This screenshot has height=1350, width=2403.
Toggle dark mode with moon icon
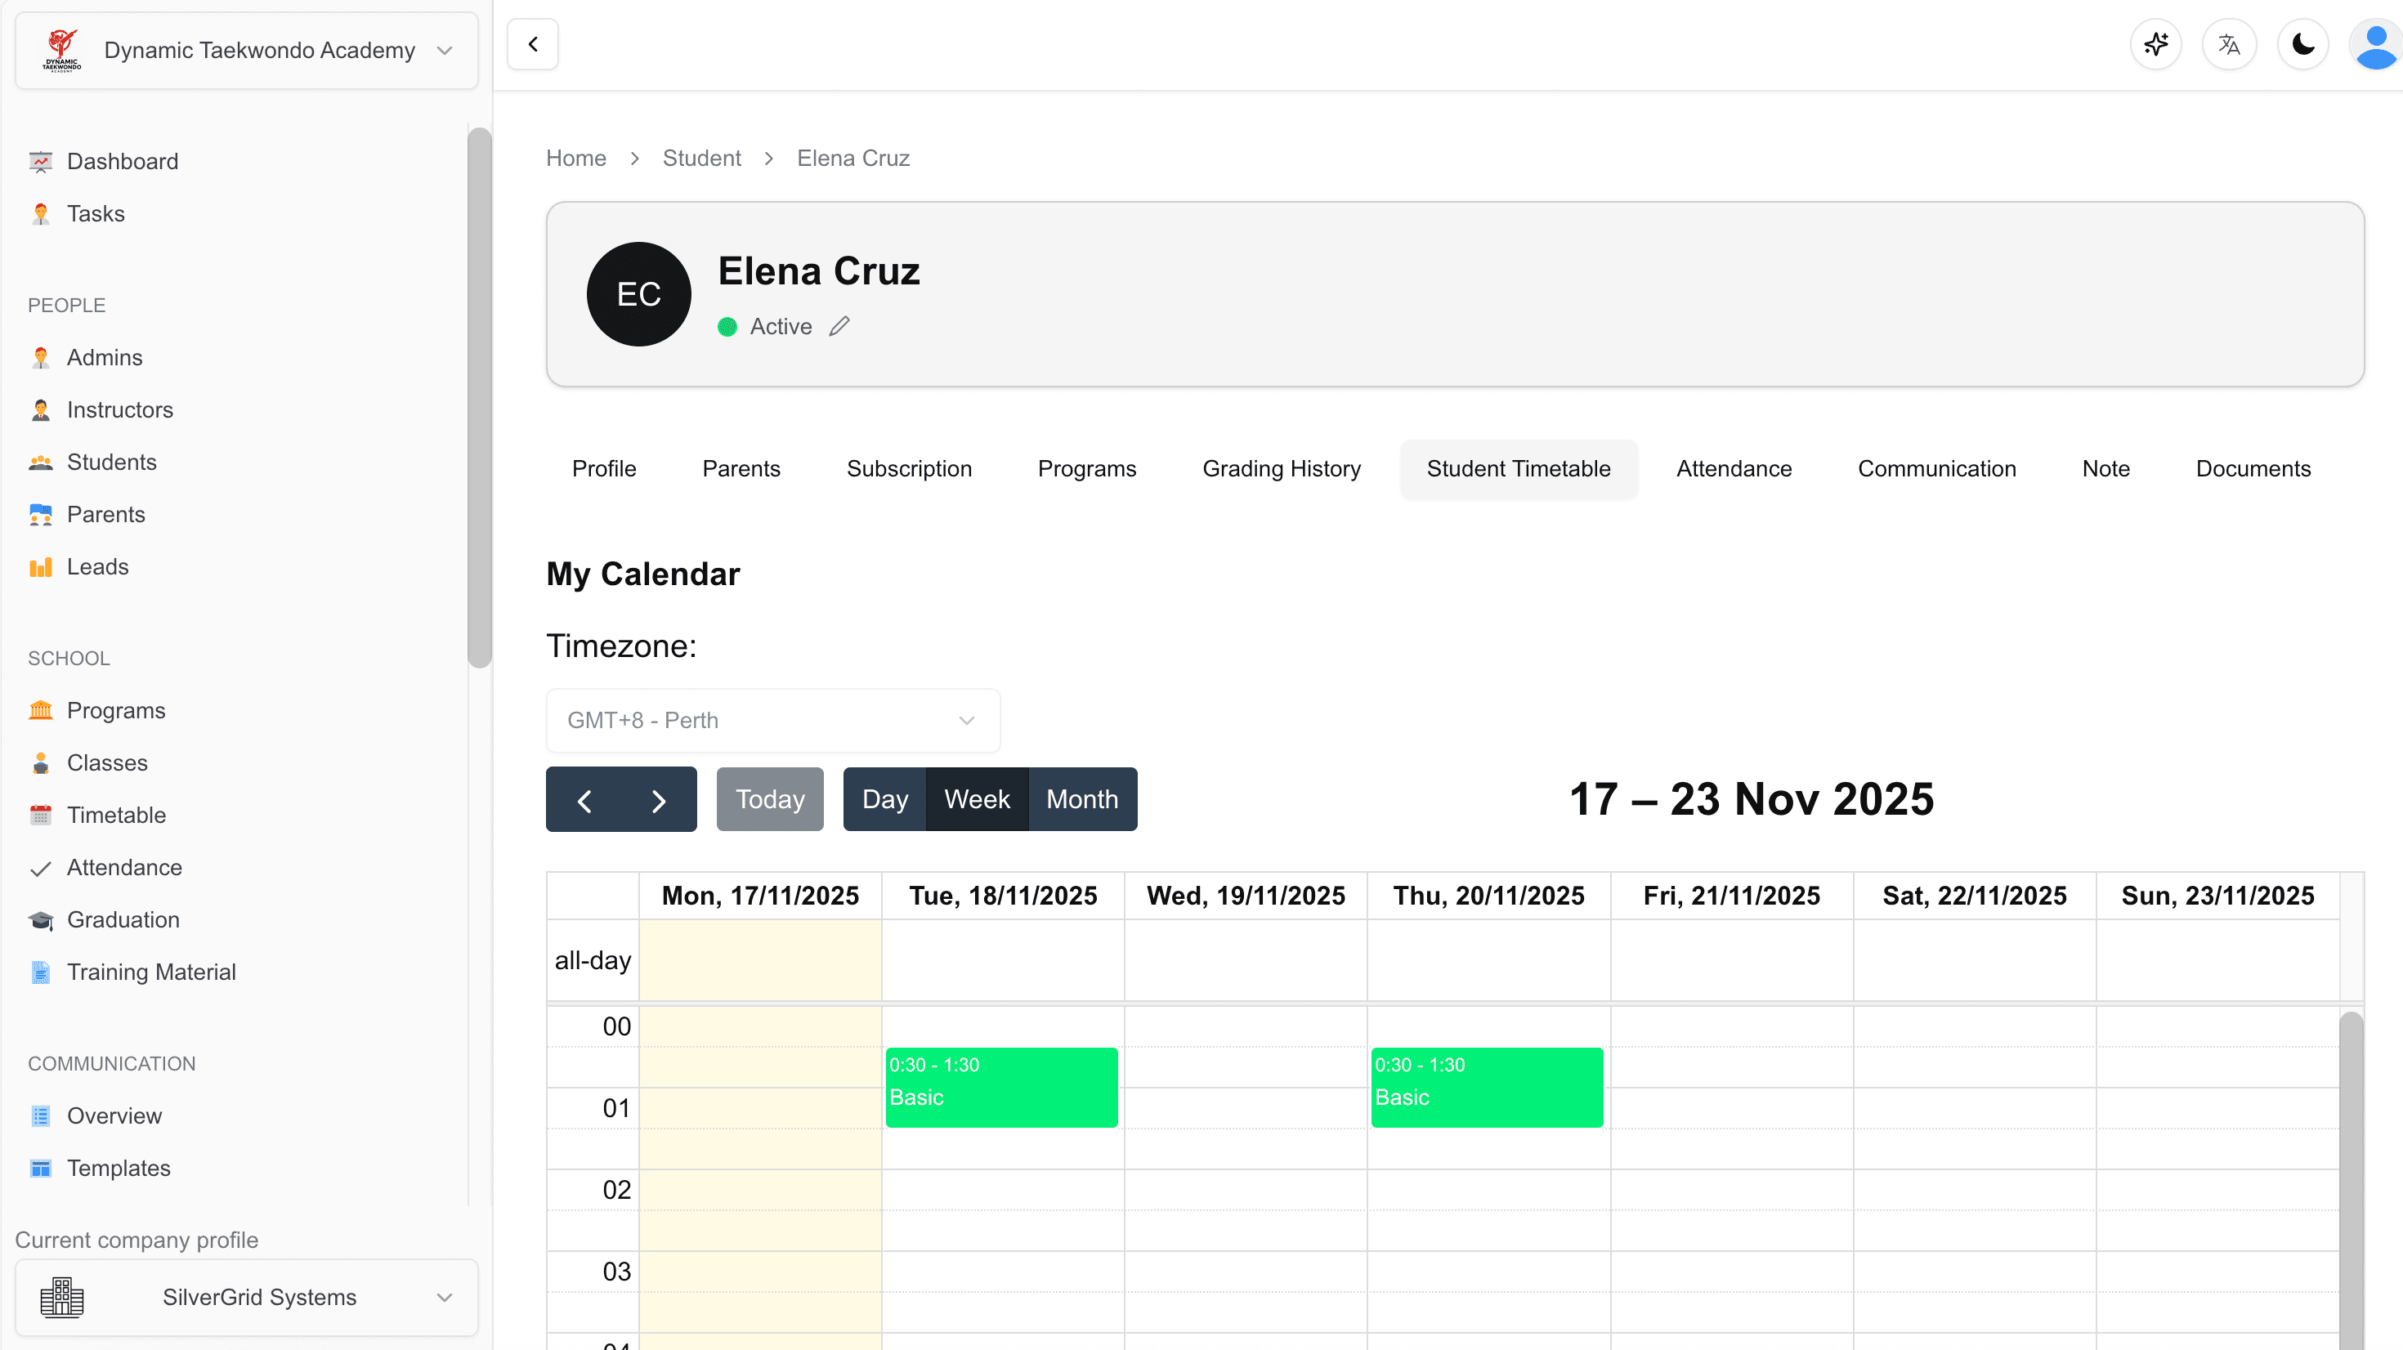click(2303, 45)
